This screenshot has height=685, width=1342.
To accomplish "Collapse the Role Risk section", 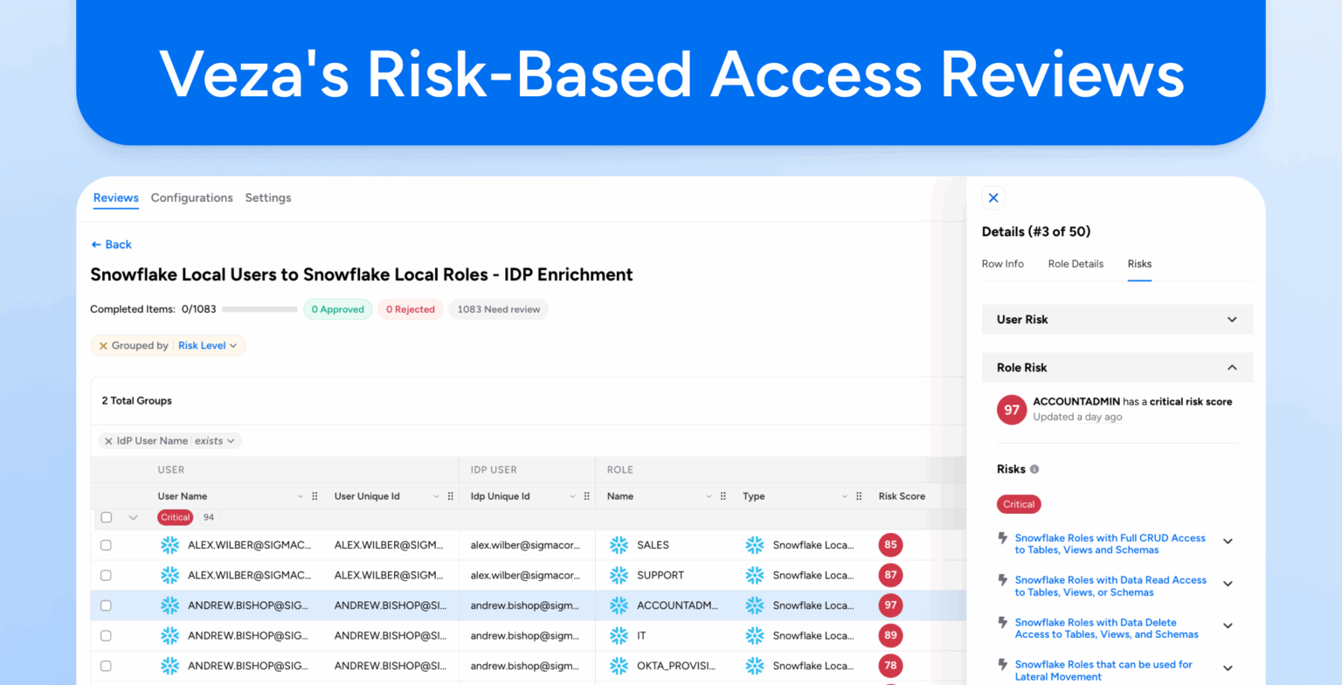I will tap(1232, 367).
